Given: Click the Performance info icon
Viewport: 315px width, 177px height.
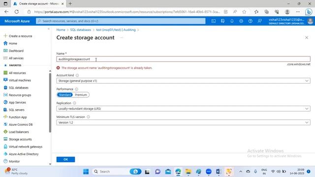Looking at the screenshot, I should (77, 89).
